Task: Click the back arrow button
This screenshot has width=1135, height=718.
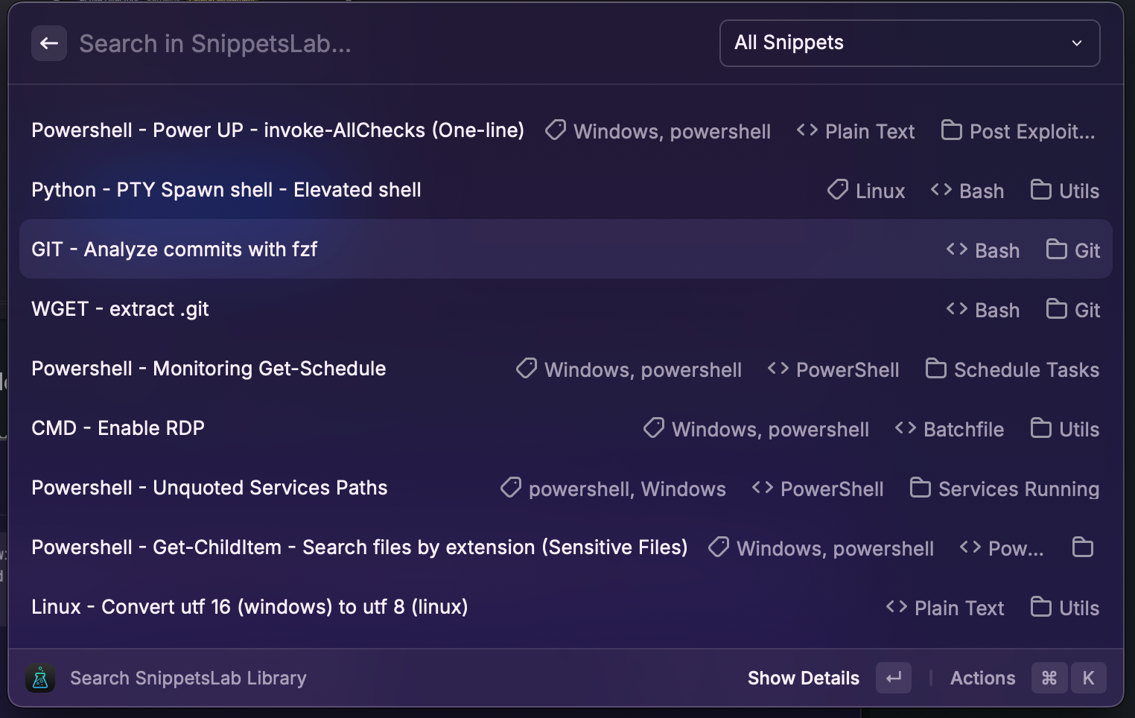Action: click(49, 43)
